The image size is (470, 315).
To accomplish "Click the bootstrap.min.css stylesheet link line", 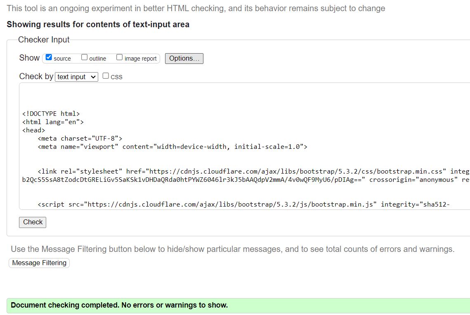I will click(165, 171).
